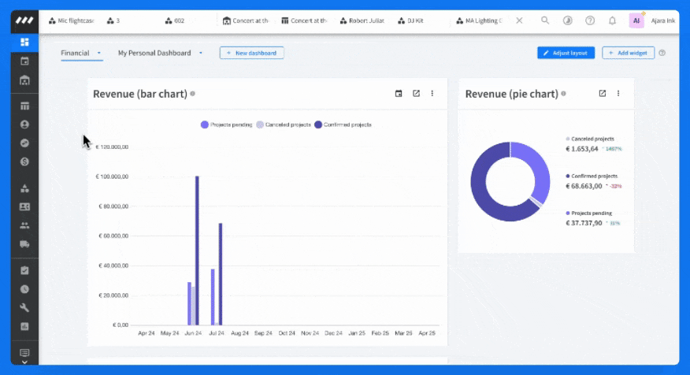Click Add widget button
The image size is (690, 375).
[x=628, y=53]
